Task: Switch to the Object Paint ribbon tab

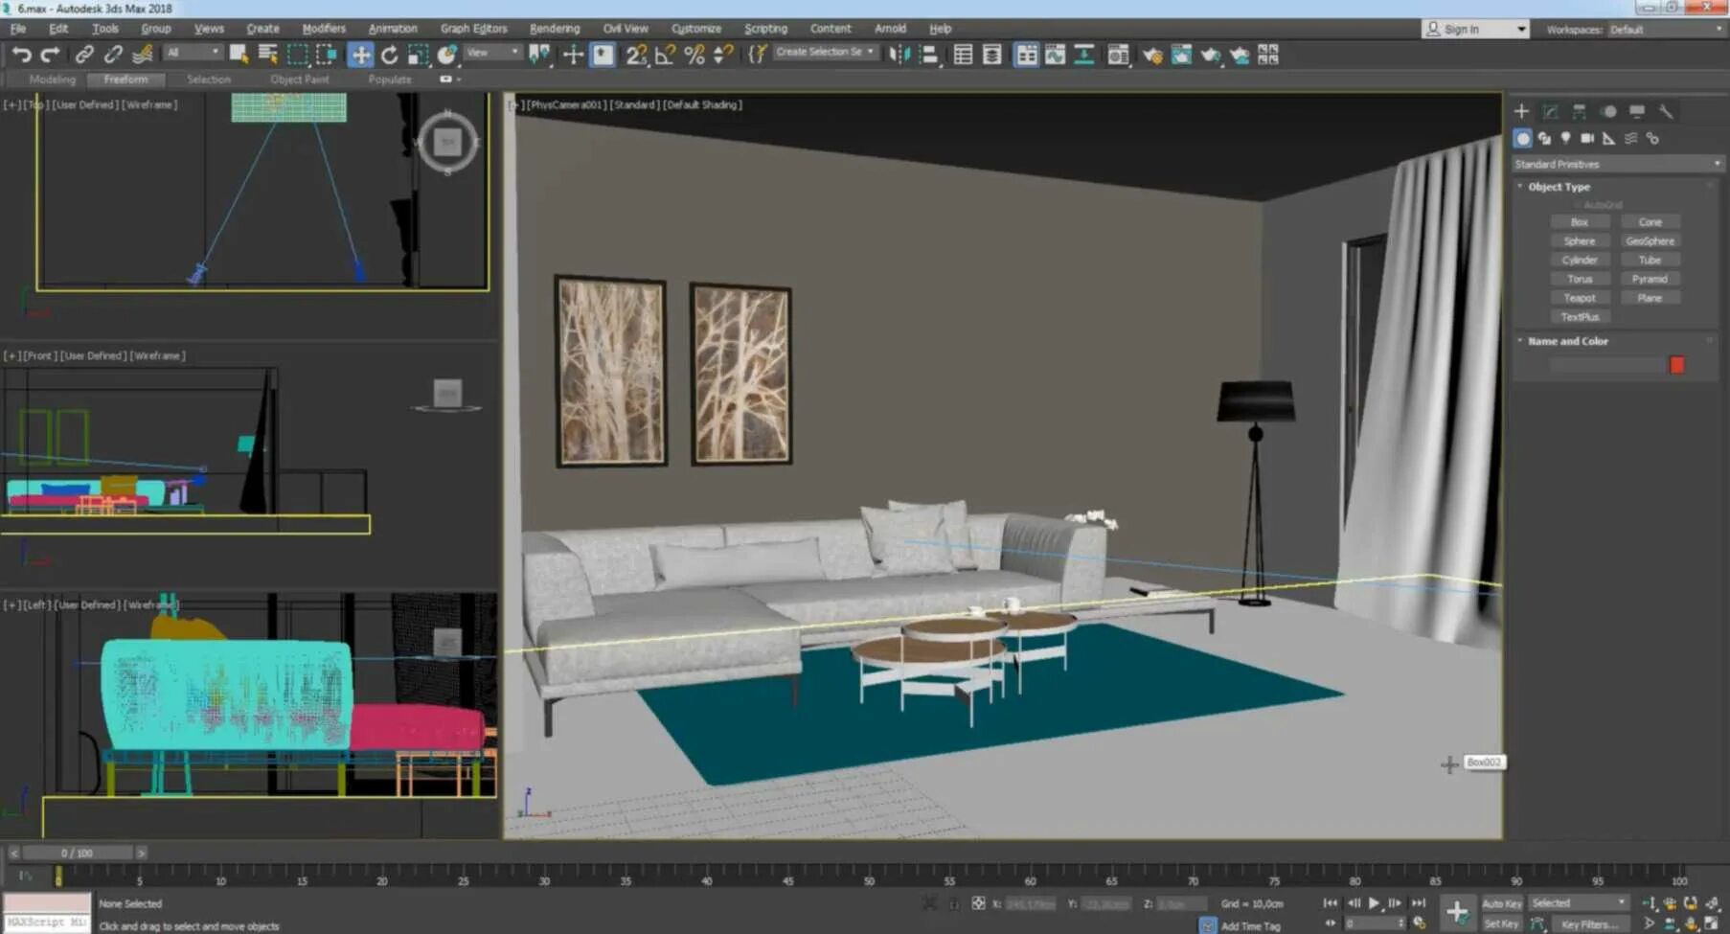Action: [299, 80]
